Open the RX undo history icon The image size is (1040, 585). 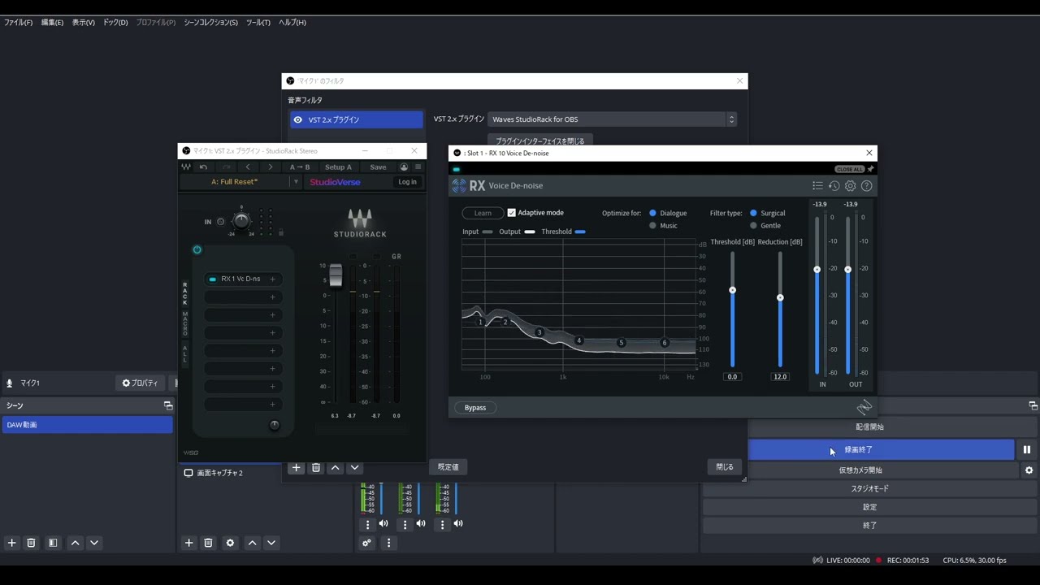coord(834,186)
